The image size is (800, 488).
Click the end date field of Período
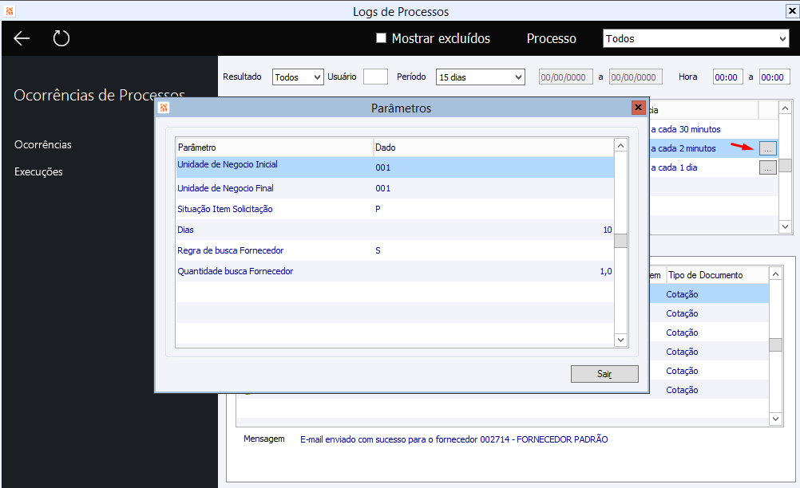click(x=636, y=77)
